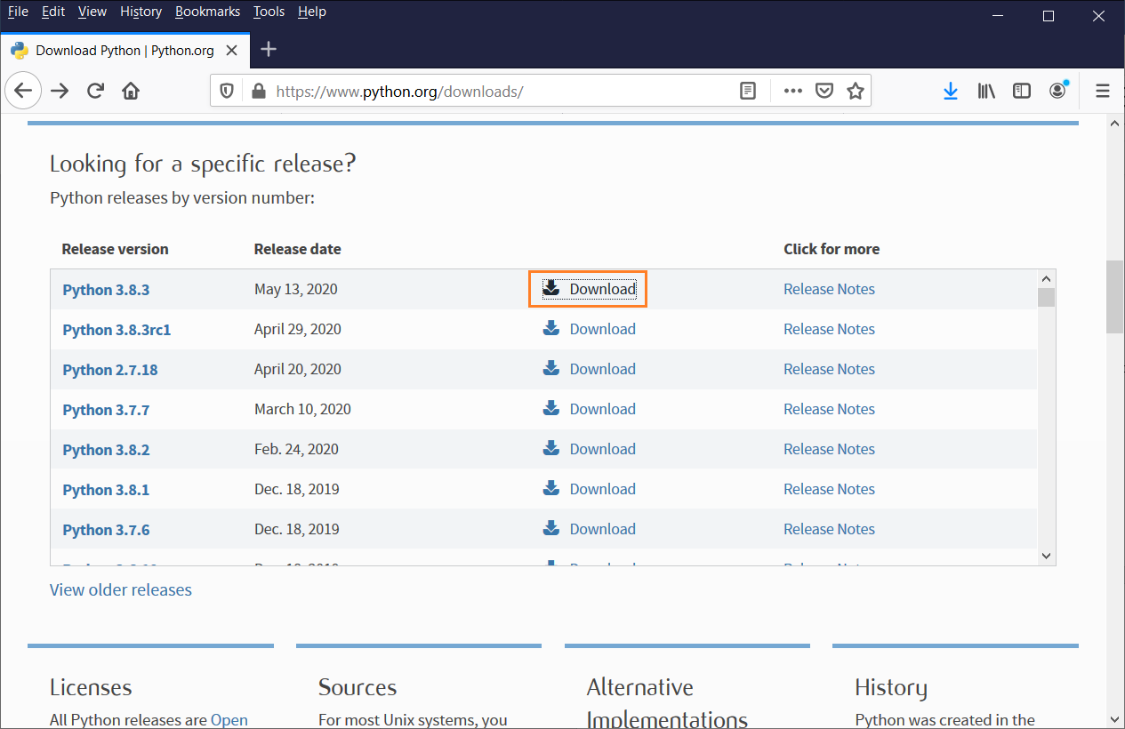Open the Python 3.7.6 release link
The width and height of the screenshot is (1125, 729).
point(106,530)
